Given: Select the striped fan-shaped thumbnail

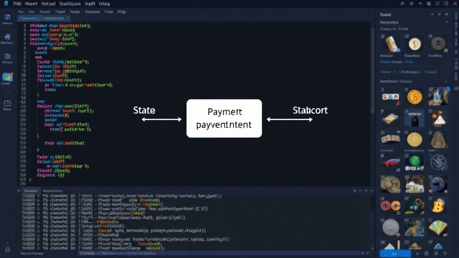Looking at the screenshot, I should (x=438, y=228).
